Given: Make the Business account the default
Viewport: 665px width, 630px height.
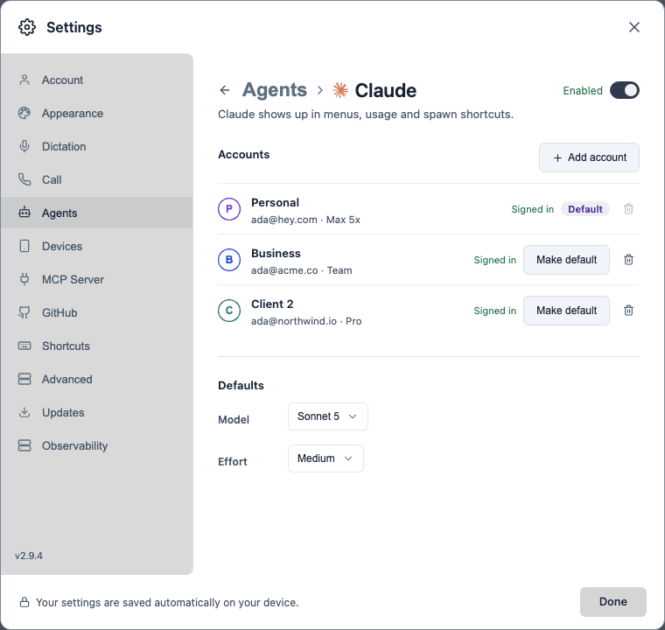Looking at the screenshot, I should 566,260.
